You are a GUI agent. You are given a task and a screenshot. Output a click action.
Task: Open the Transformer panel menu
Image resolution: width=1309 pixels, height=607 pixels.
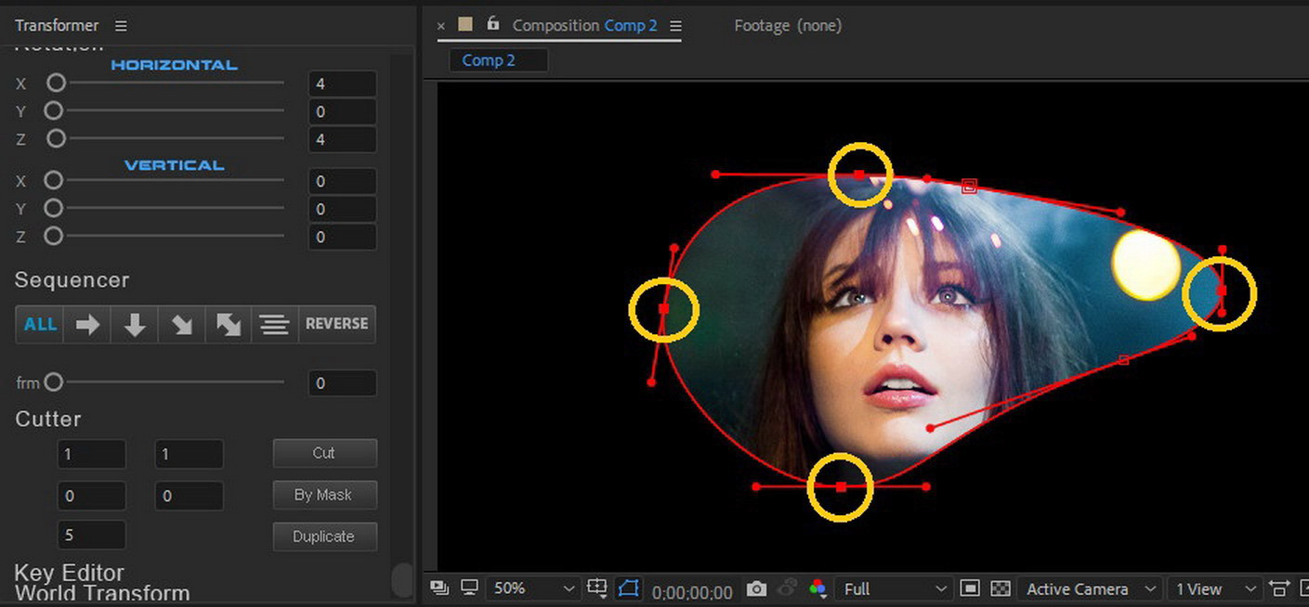[x=121, y=26]
